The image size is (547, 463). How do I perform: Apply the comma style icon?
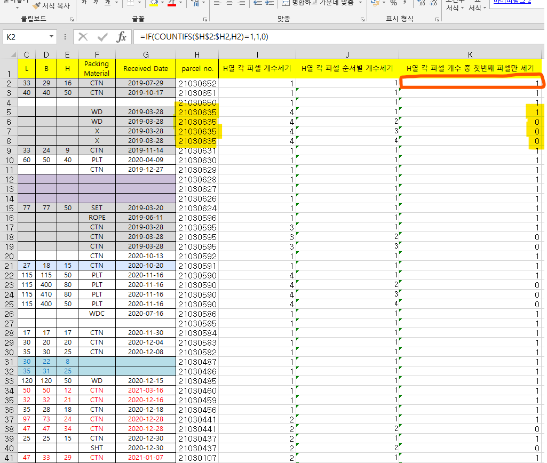(x=405, y=3)
